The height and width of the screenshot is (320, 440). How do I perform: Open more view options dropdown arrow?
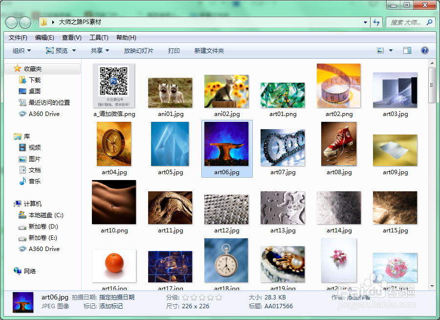click(x=391, y=50)
